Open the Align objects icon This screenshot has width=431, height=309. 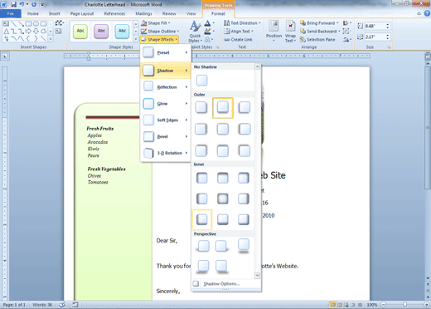coord(347,23)
